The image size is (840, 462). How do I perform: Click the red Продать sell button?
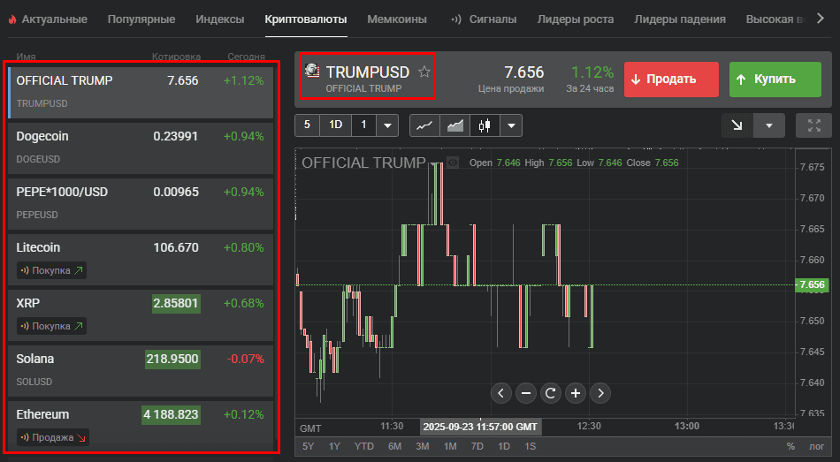[x=671, y=80]
